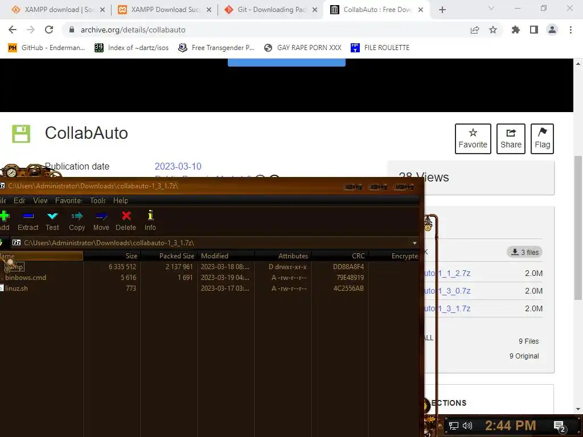Sort by the Packed Size column header
Image resolution: width=583 pixels, height=437 pixels.
click(x=169, y=256)
